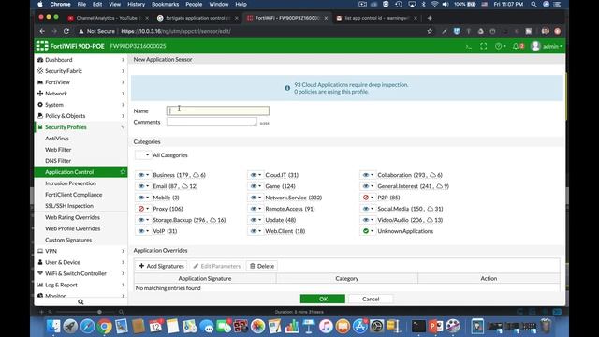
Task: Toggle action for Mobile category
Action: (x=143, y=198)
